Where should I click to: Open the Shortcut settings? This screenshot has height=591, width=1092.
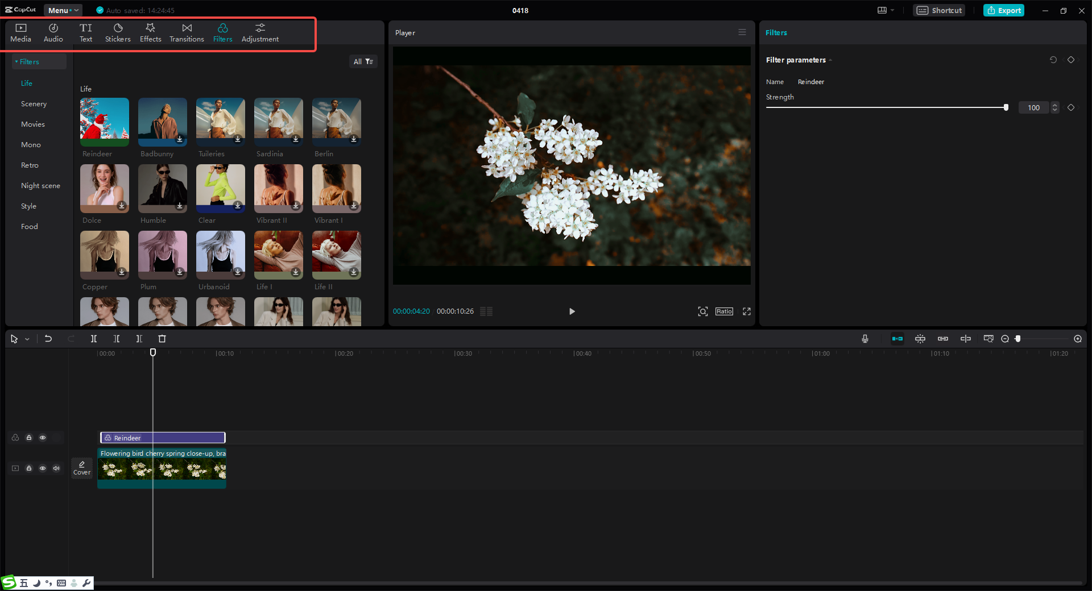coord(938,10)
